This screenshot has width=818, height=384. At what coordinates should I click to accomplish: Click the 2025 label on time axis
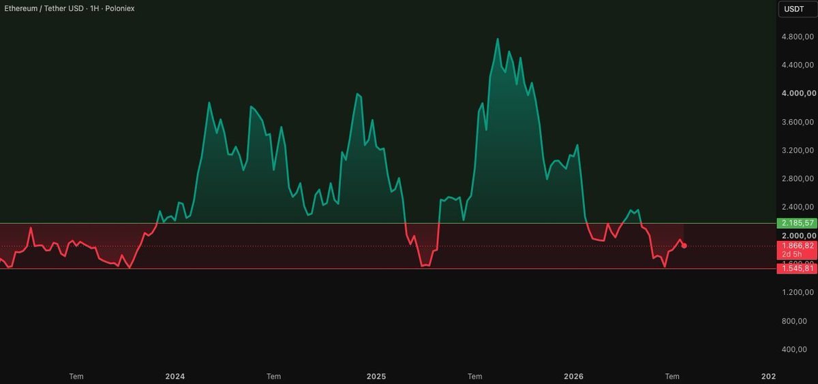click(x=376, y=377)
